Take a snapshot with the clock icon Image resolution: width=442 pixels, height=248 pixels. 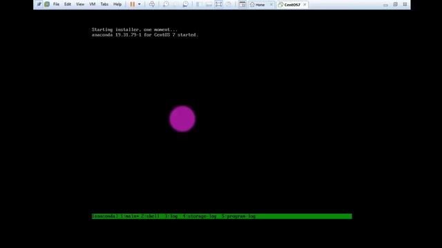[166, 4]
